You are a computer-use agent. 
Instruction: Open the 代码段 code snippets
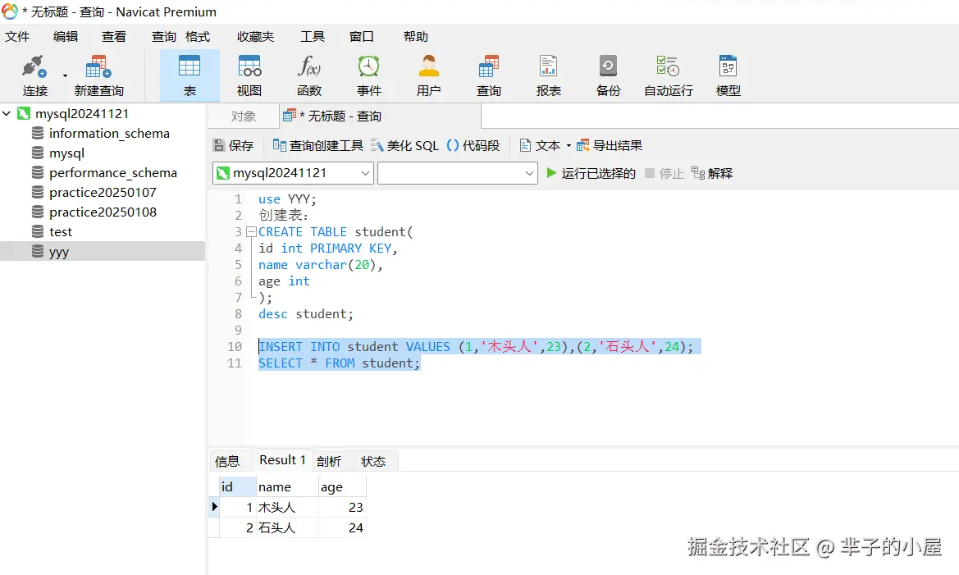[473, 145]
